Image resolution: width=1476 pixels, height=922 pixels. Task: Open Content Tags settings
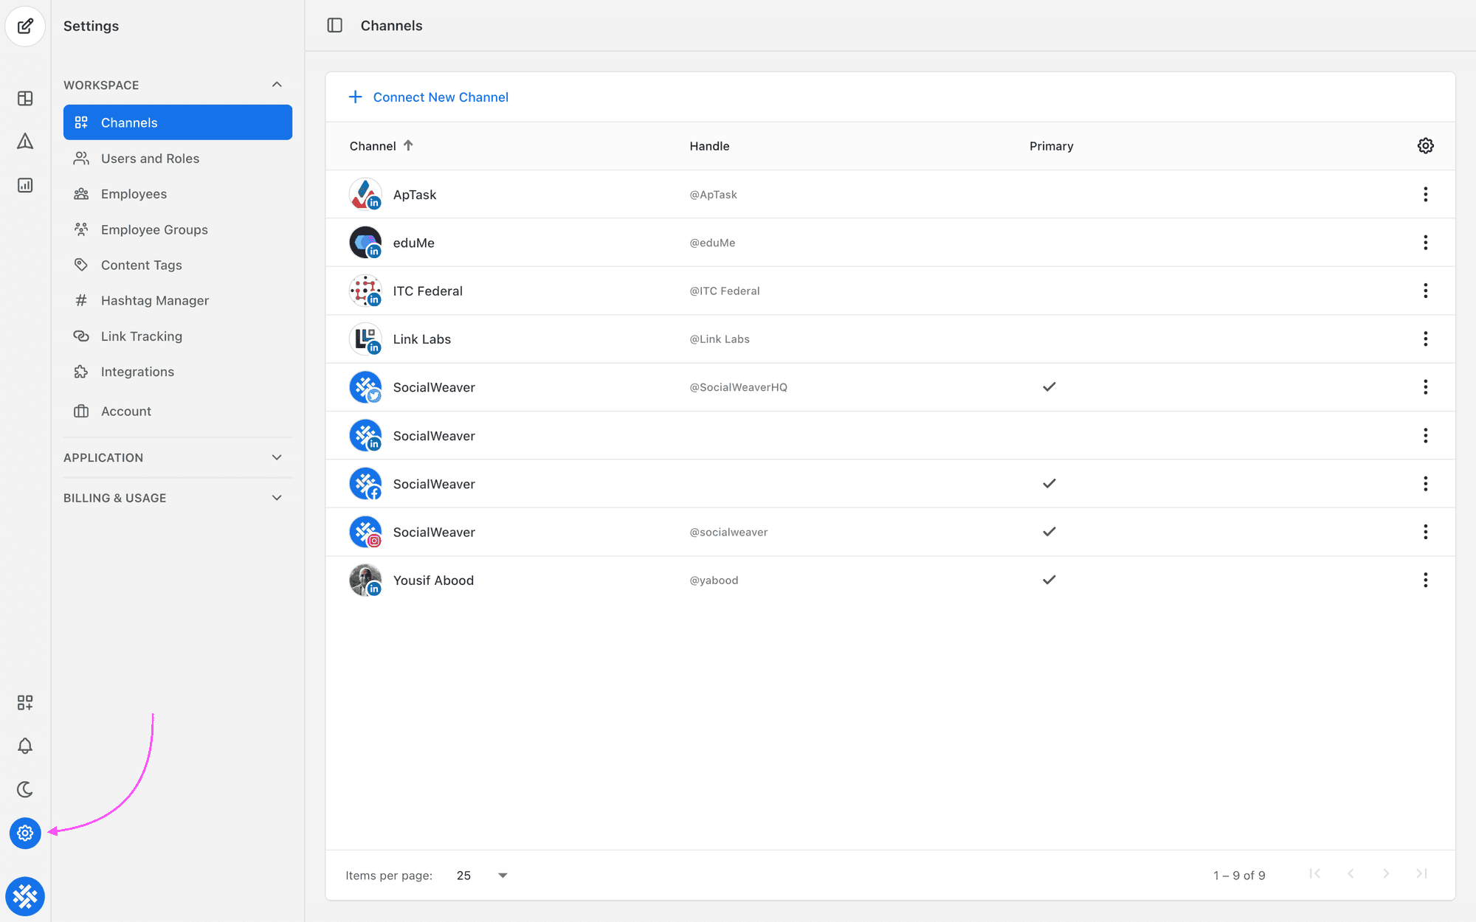point(178,265)
